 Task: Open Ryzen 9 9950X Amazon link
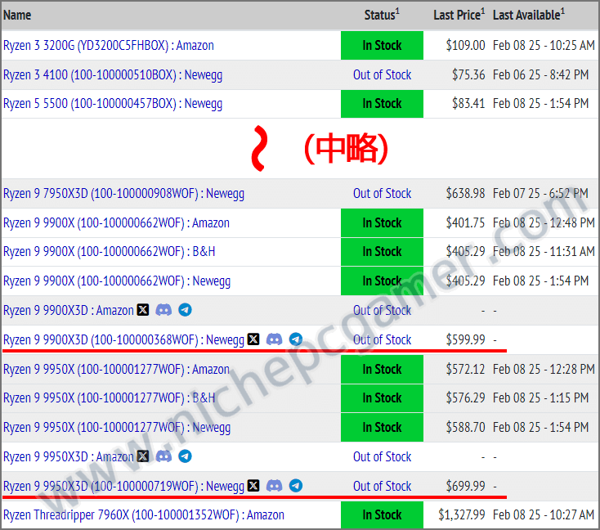[116, 369]
